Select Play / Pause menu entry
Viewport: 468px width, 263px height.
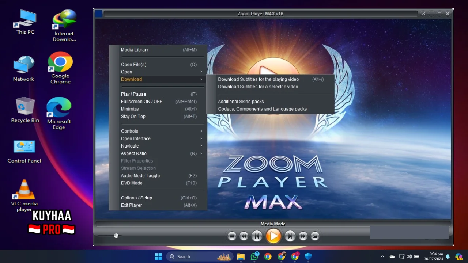[x=159, y=94]
